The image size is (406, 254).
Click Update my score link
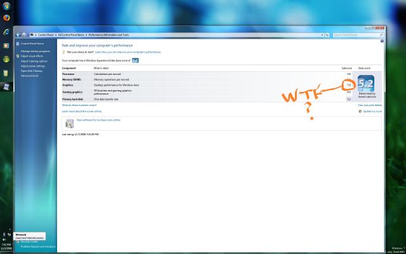tap(372, 112)
